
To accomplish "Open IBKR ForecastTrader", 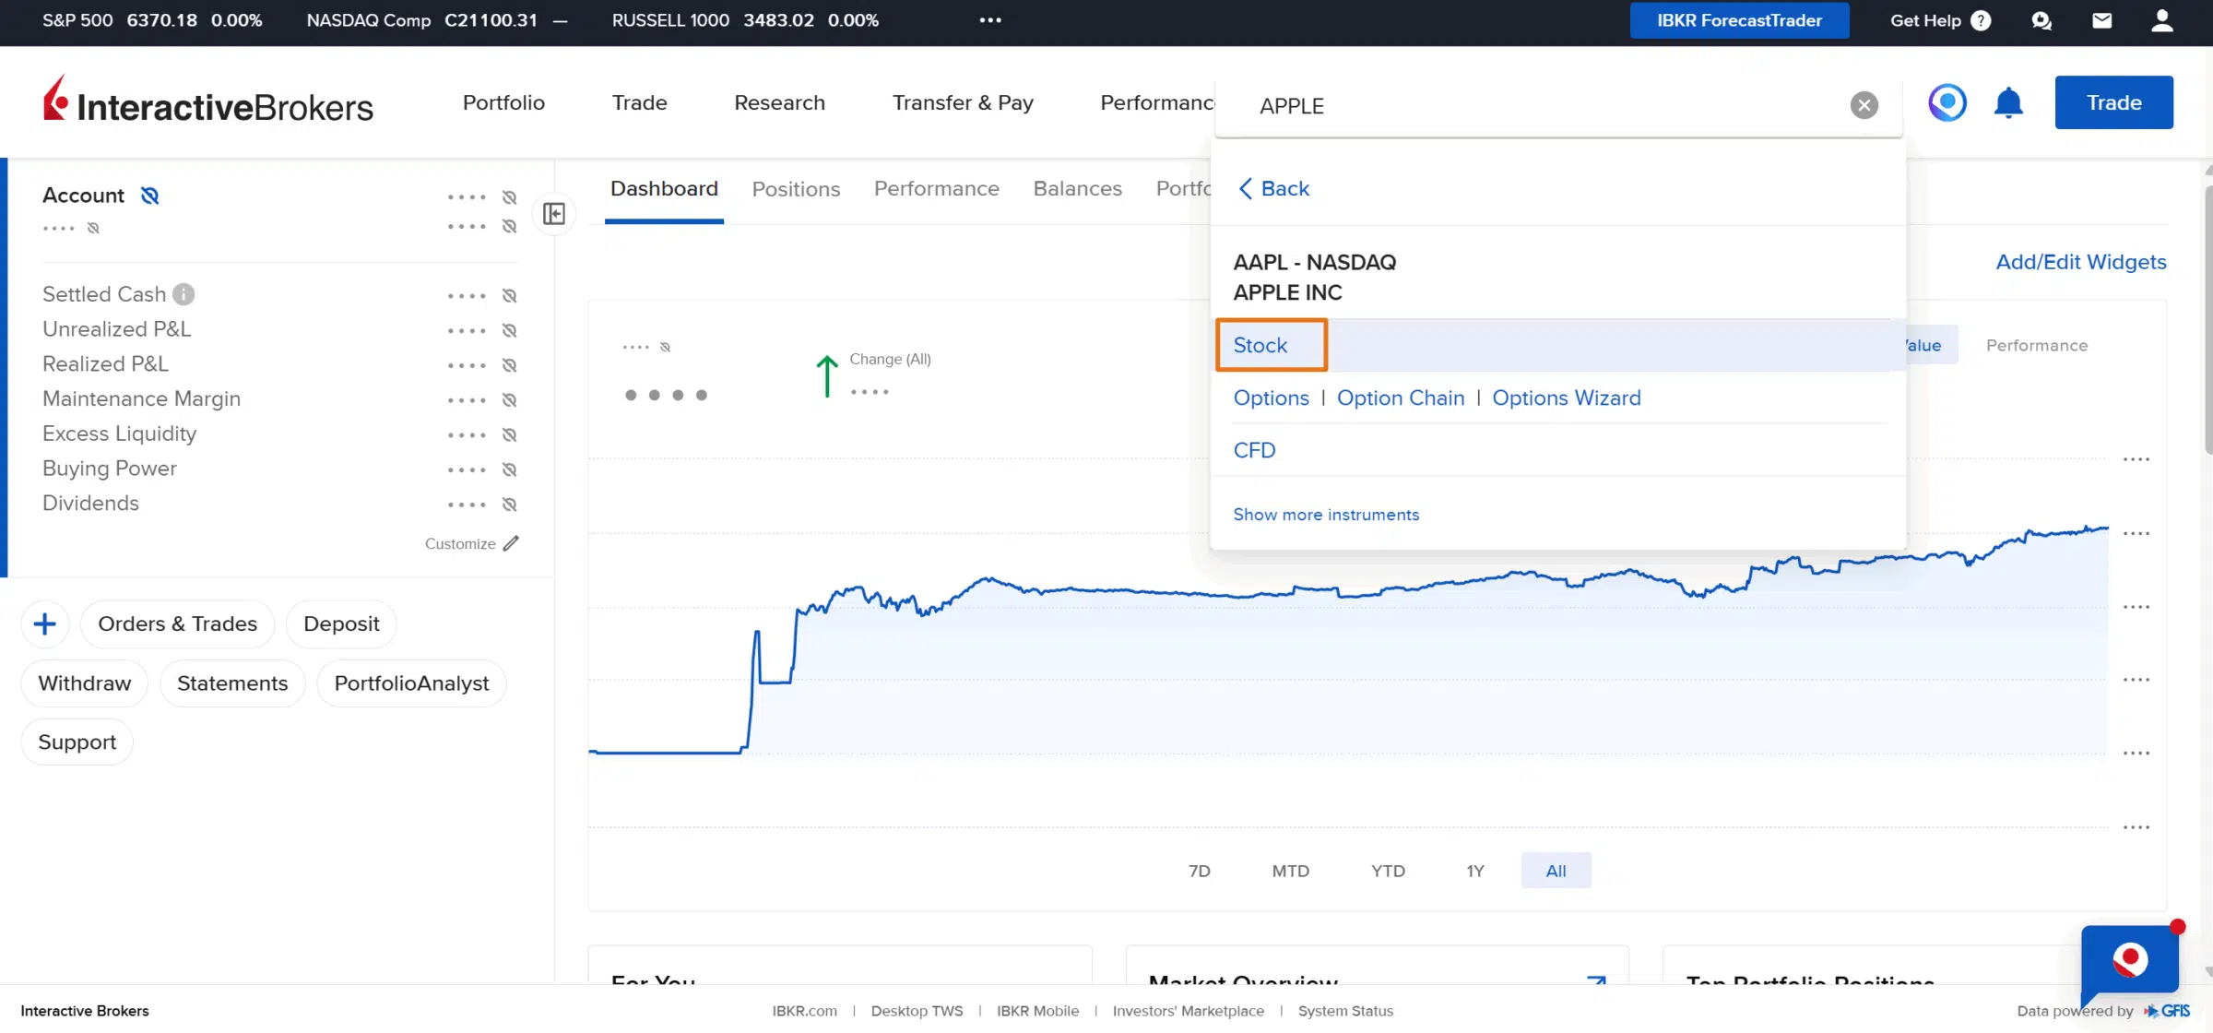I will 1739,20.
